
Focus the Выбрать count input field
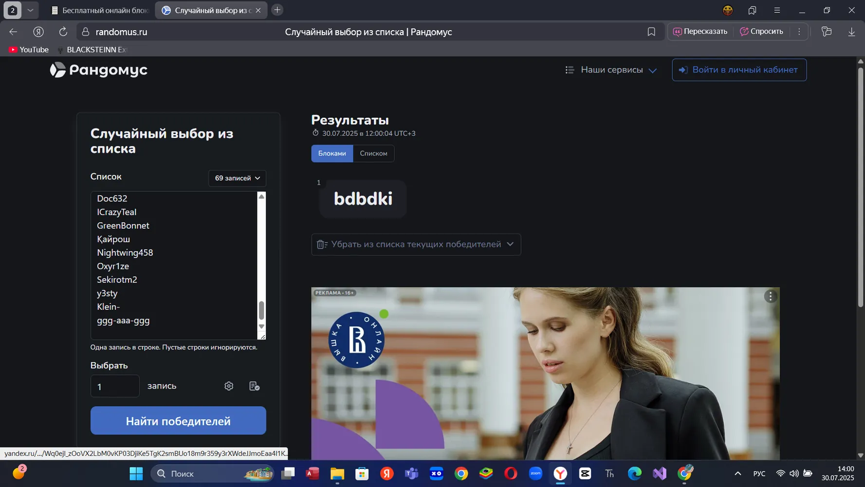tap(115, 386)
